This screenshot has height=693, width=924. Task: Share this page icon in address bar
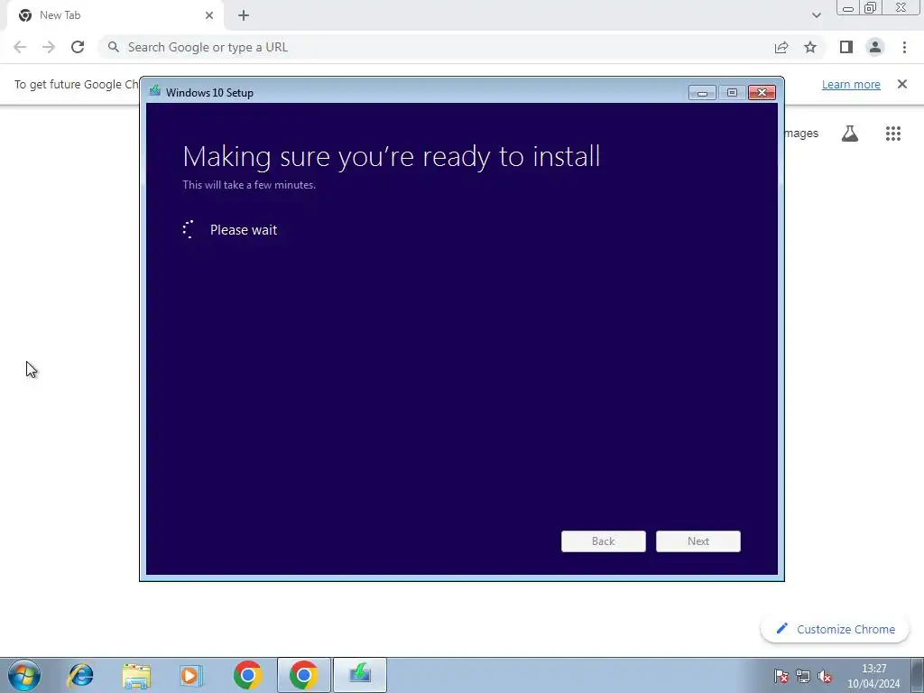point(781,47)
